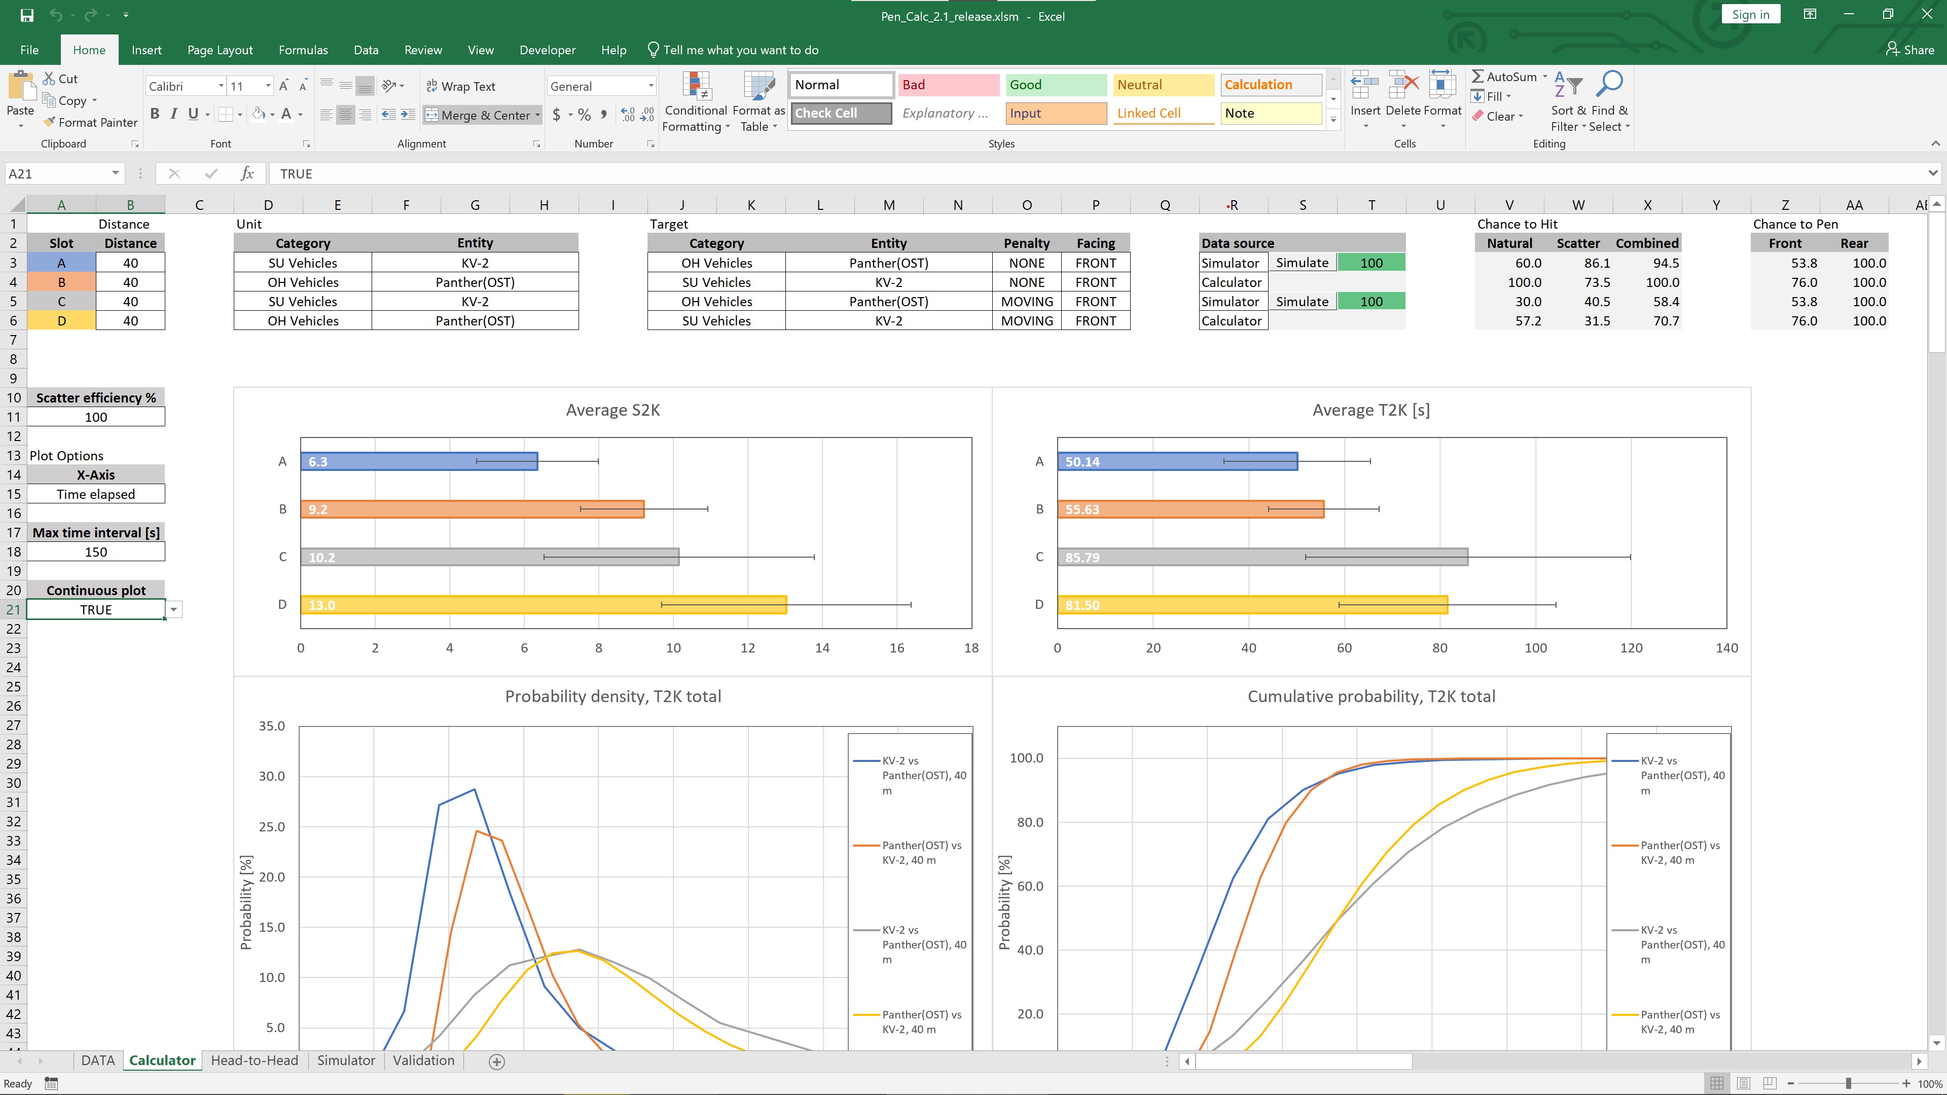
Task: Toggle bottom vertical alignment
Action: point(365,86)
